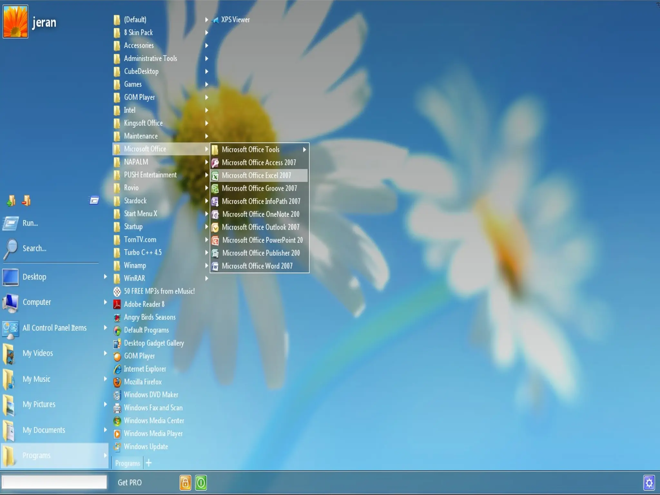Expand My Videos submenu arrow
The image size is (660, 495).
click(105, 353)
